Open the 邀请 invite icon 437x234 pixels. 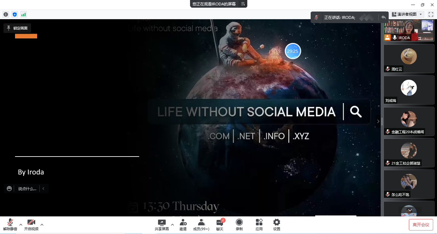(x=183, y=224)
